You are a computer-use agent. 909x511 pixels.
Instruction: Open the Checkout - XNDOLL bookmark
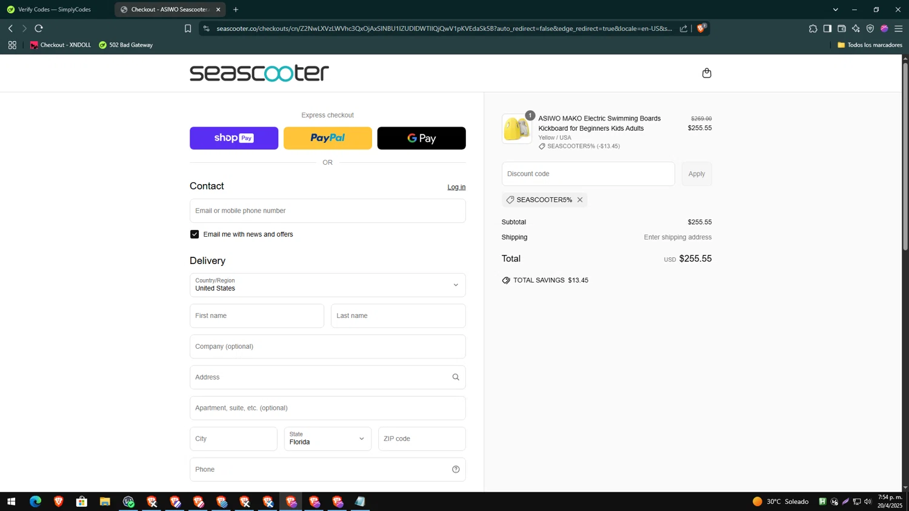60,45
